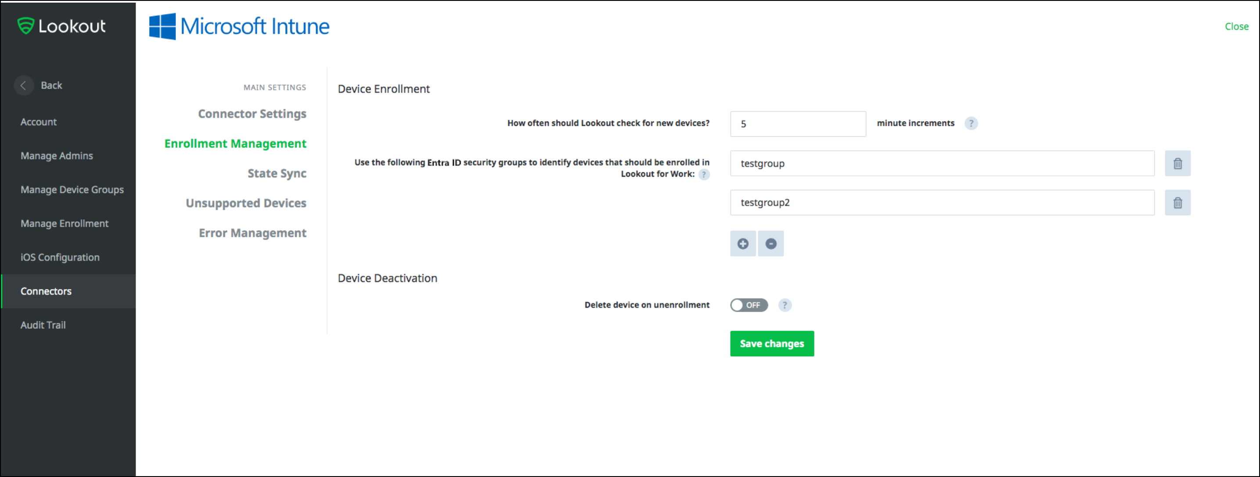Edit the minute increments value field
The width and height of the screenshot is (1260, 477).
(796, 123)
